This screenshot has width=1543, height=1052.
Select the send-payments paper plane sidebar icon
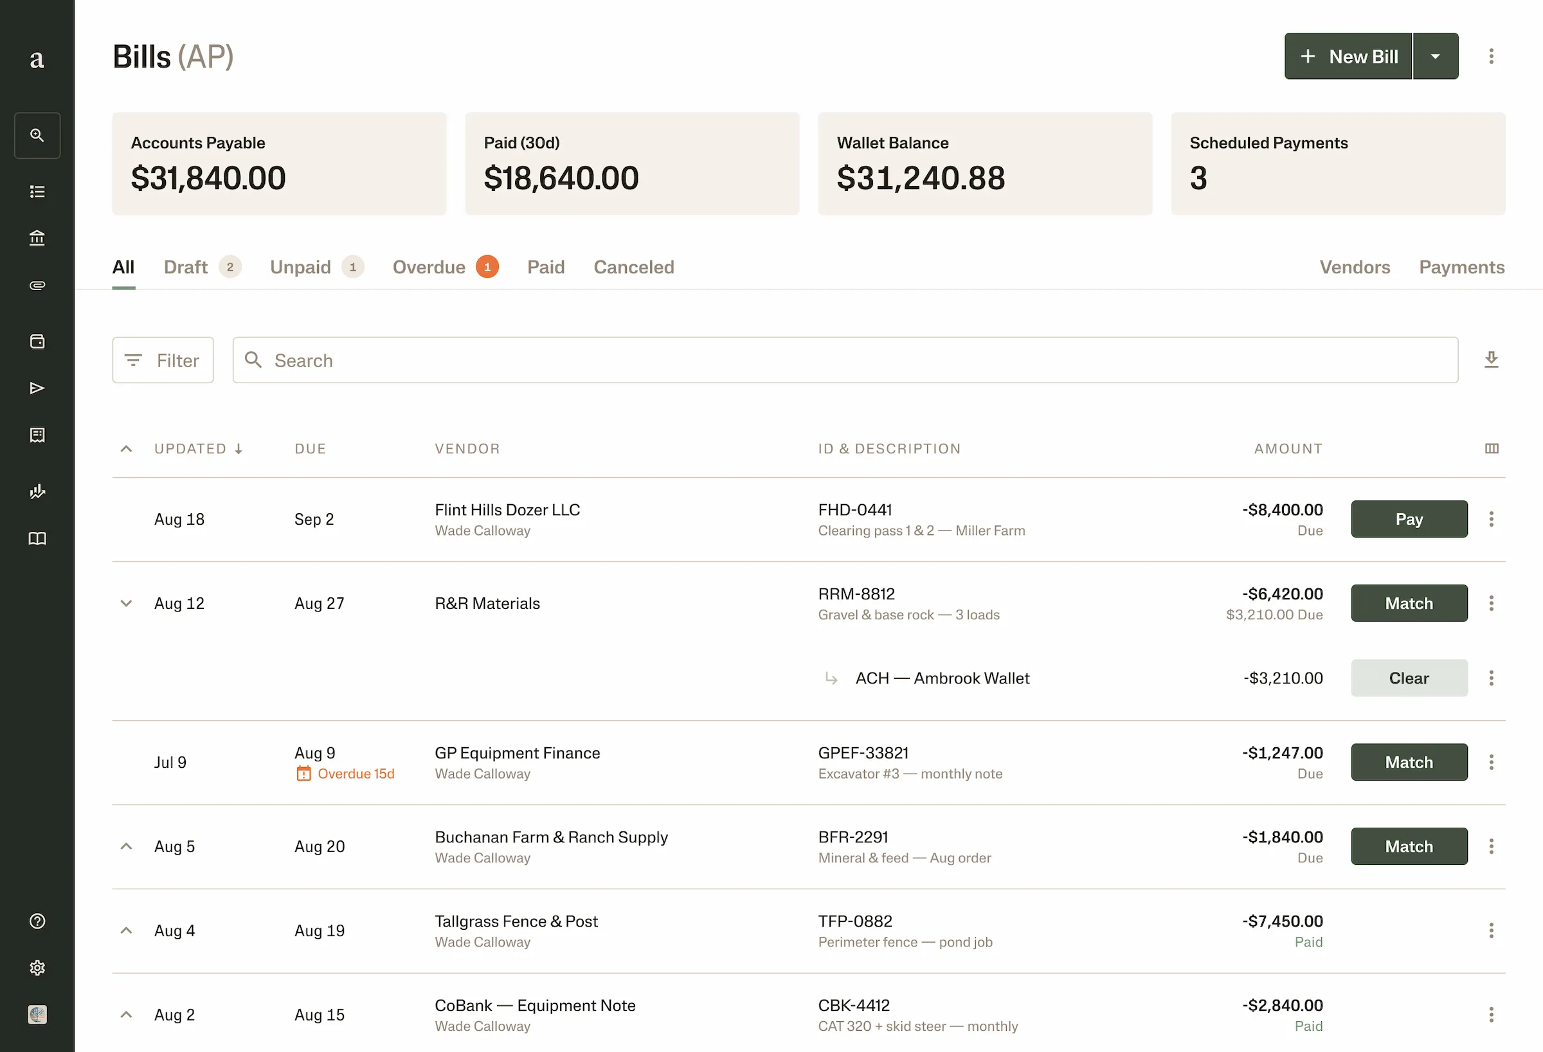(37, 387)
